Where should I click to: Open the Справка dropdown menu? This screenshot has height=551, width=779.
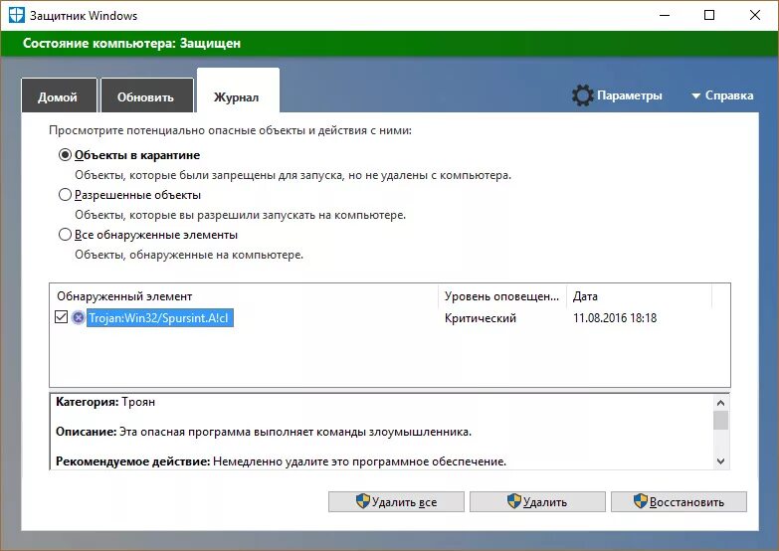(723, 95)
